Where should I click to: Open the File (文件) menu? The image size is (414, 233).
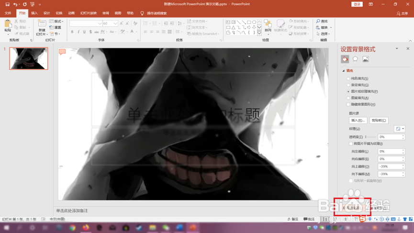[x=8, y=13]
